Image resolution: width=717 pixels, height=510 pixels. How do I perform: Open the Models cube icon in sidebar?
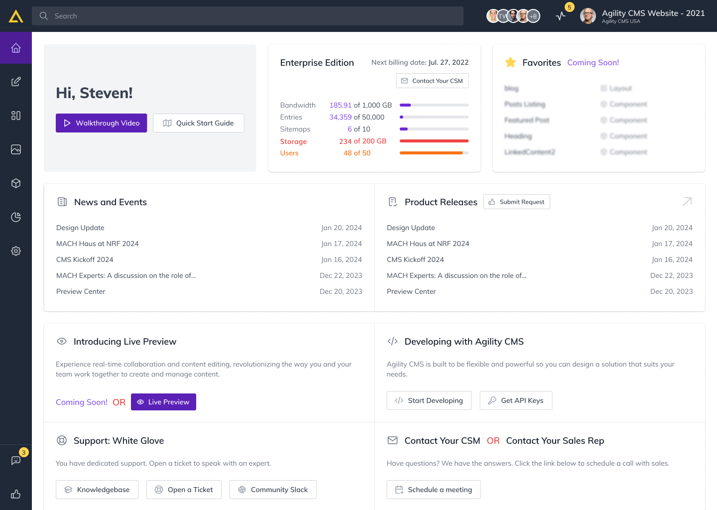pos(16,183)
